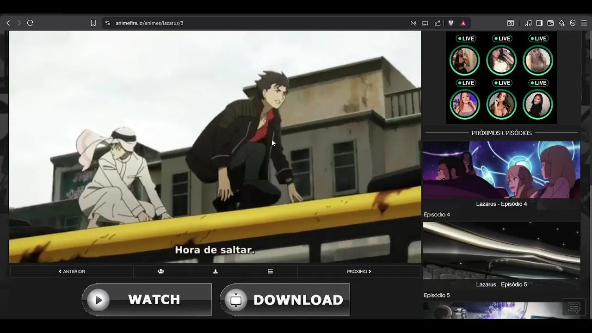Open the Brave playlist music note icon
Image resolution: width=592 pixels, height=333 pixels.
528,23
